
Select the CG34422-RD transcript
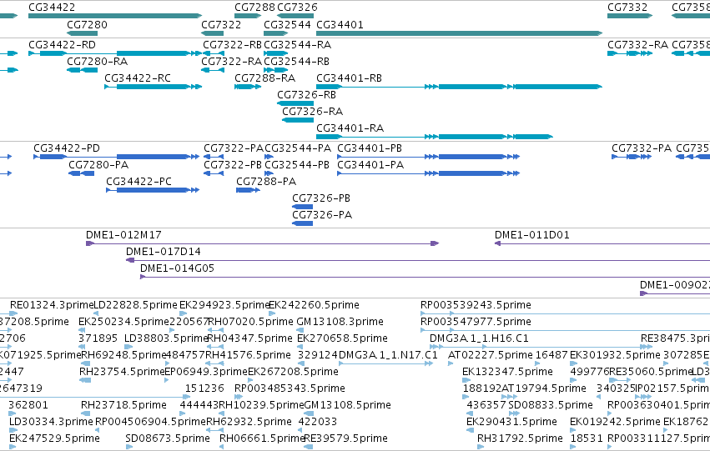tap(115, 53)
